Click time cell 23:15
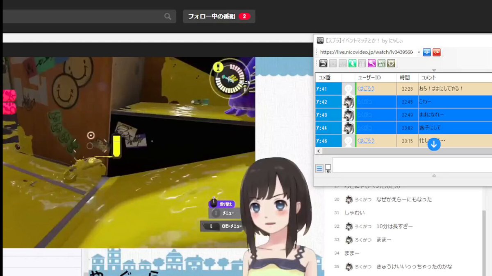Image resolution: width=492 pixels, height=276 pixels. pyautogui.click(x=407, y=141)
